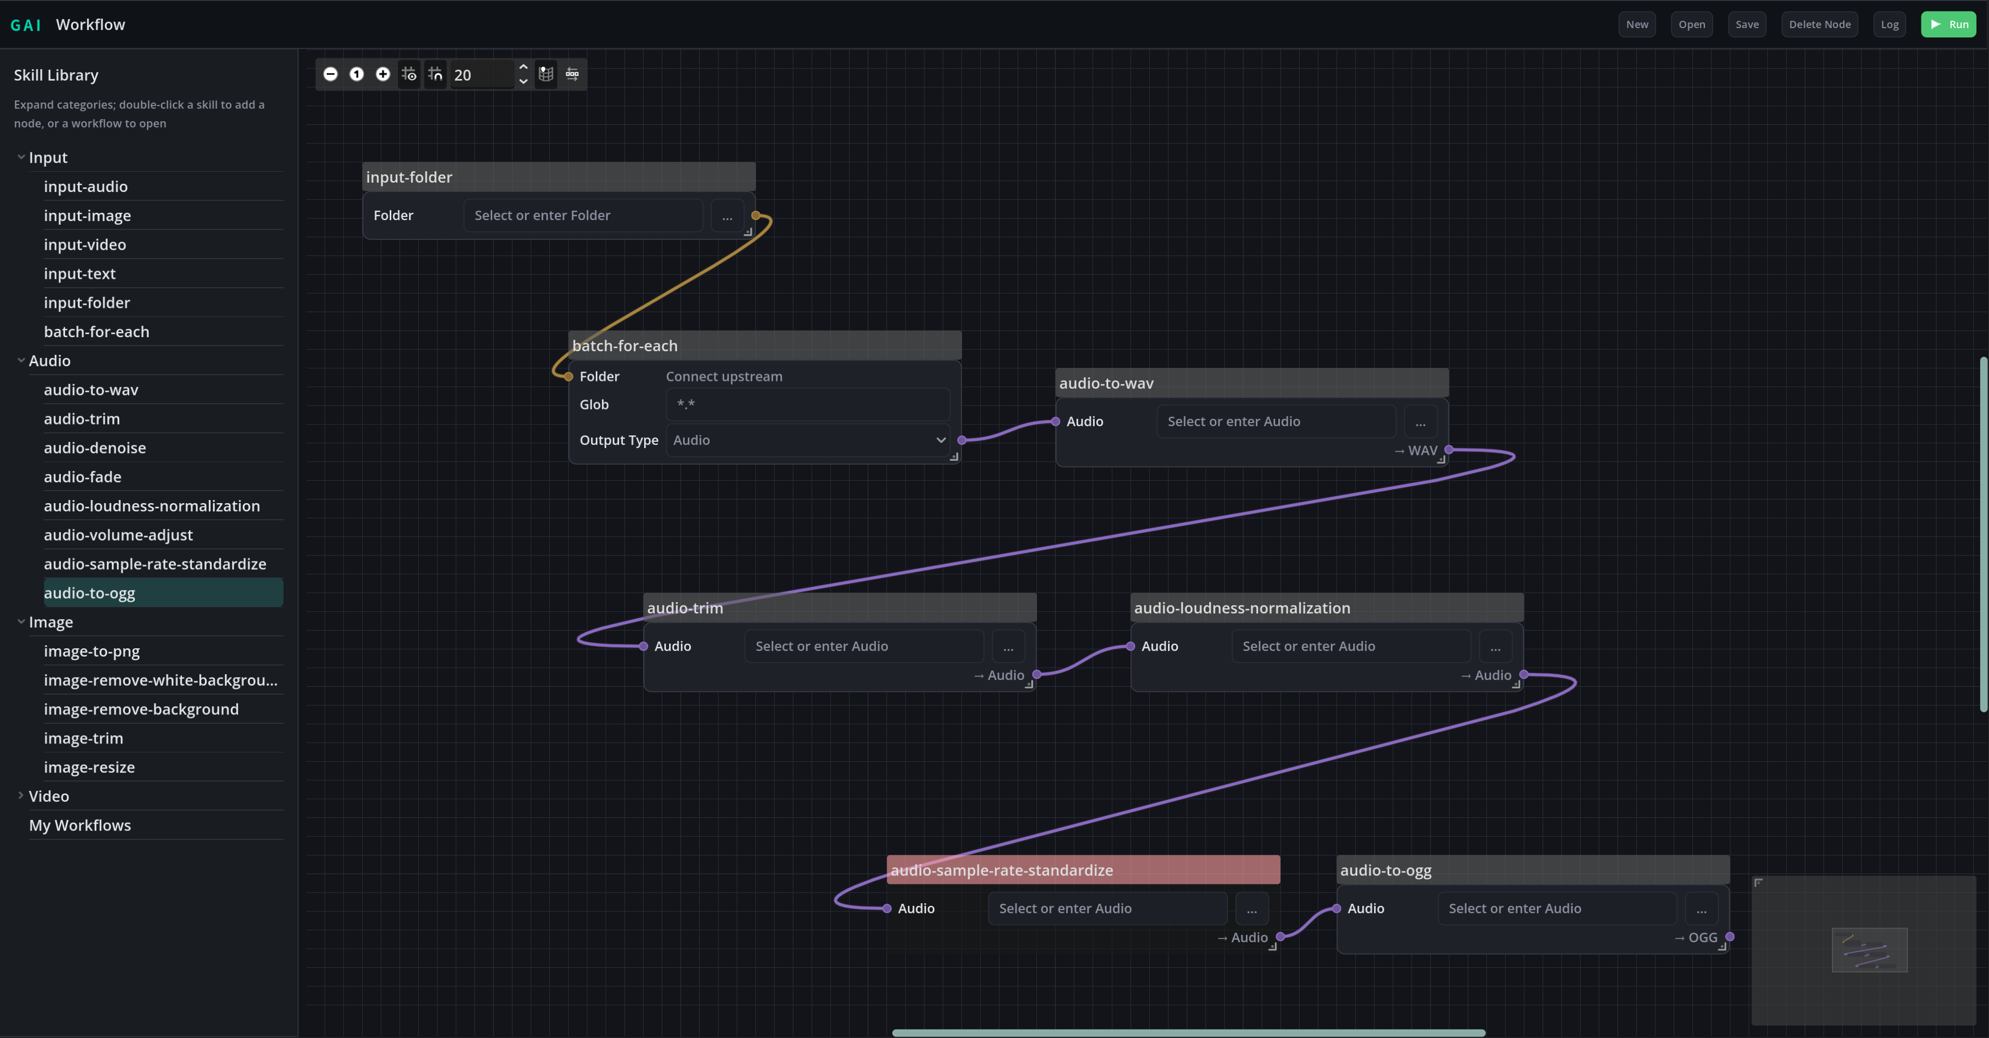Screen dimensions: 1989x1038
Task: Select audio-volume-adjust skill
Action: click(x=163, y=534)
